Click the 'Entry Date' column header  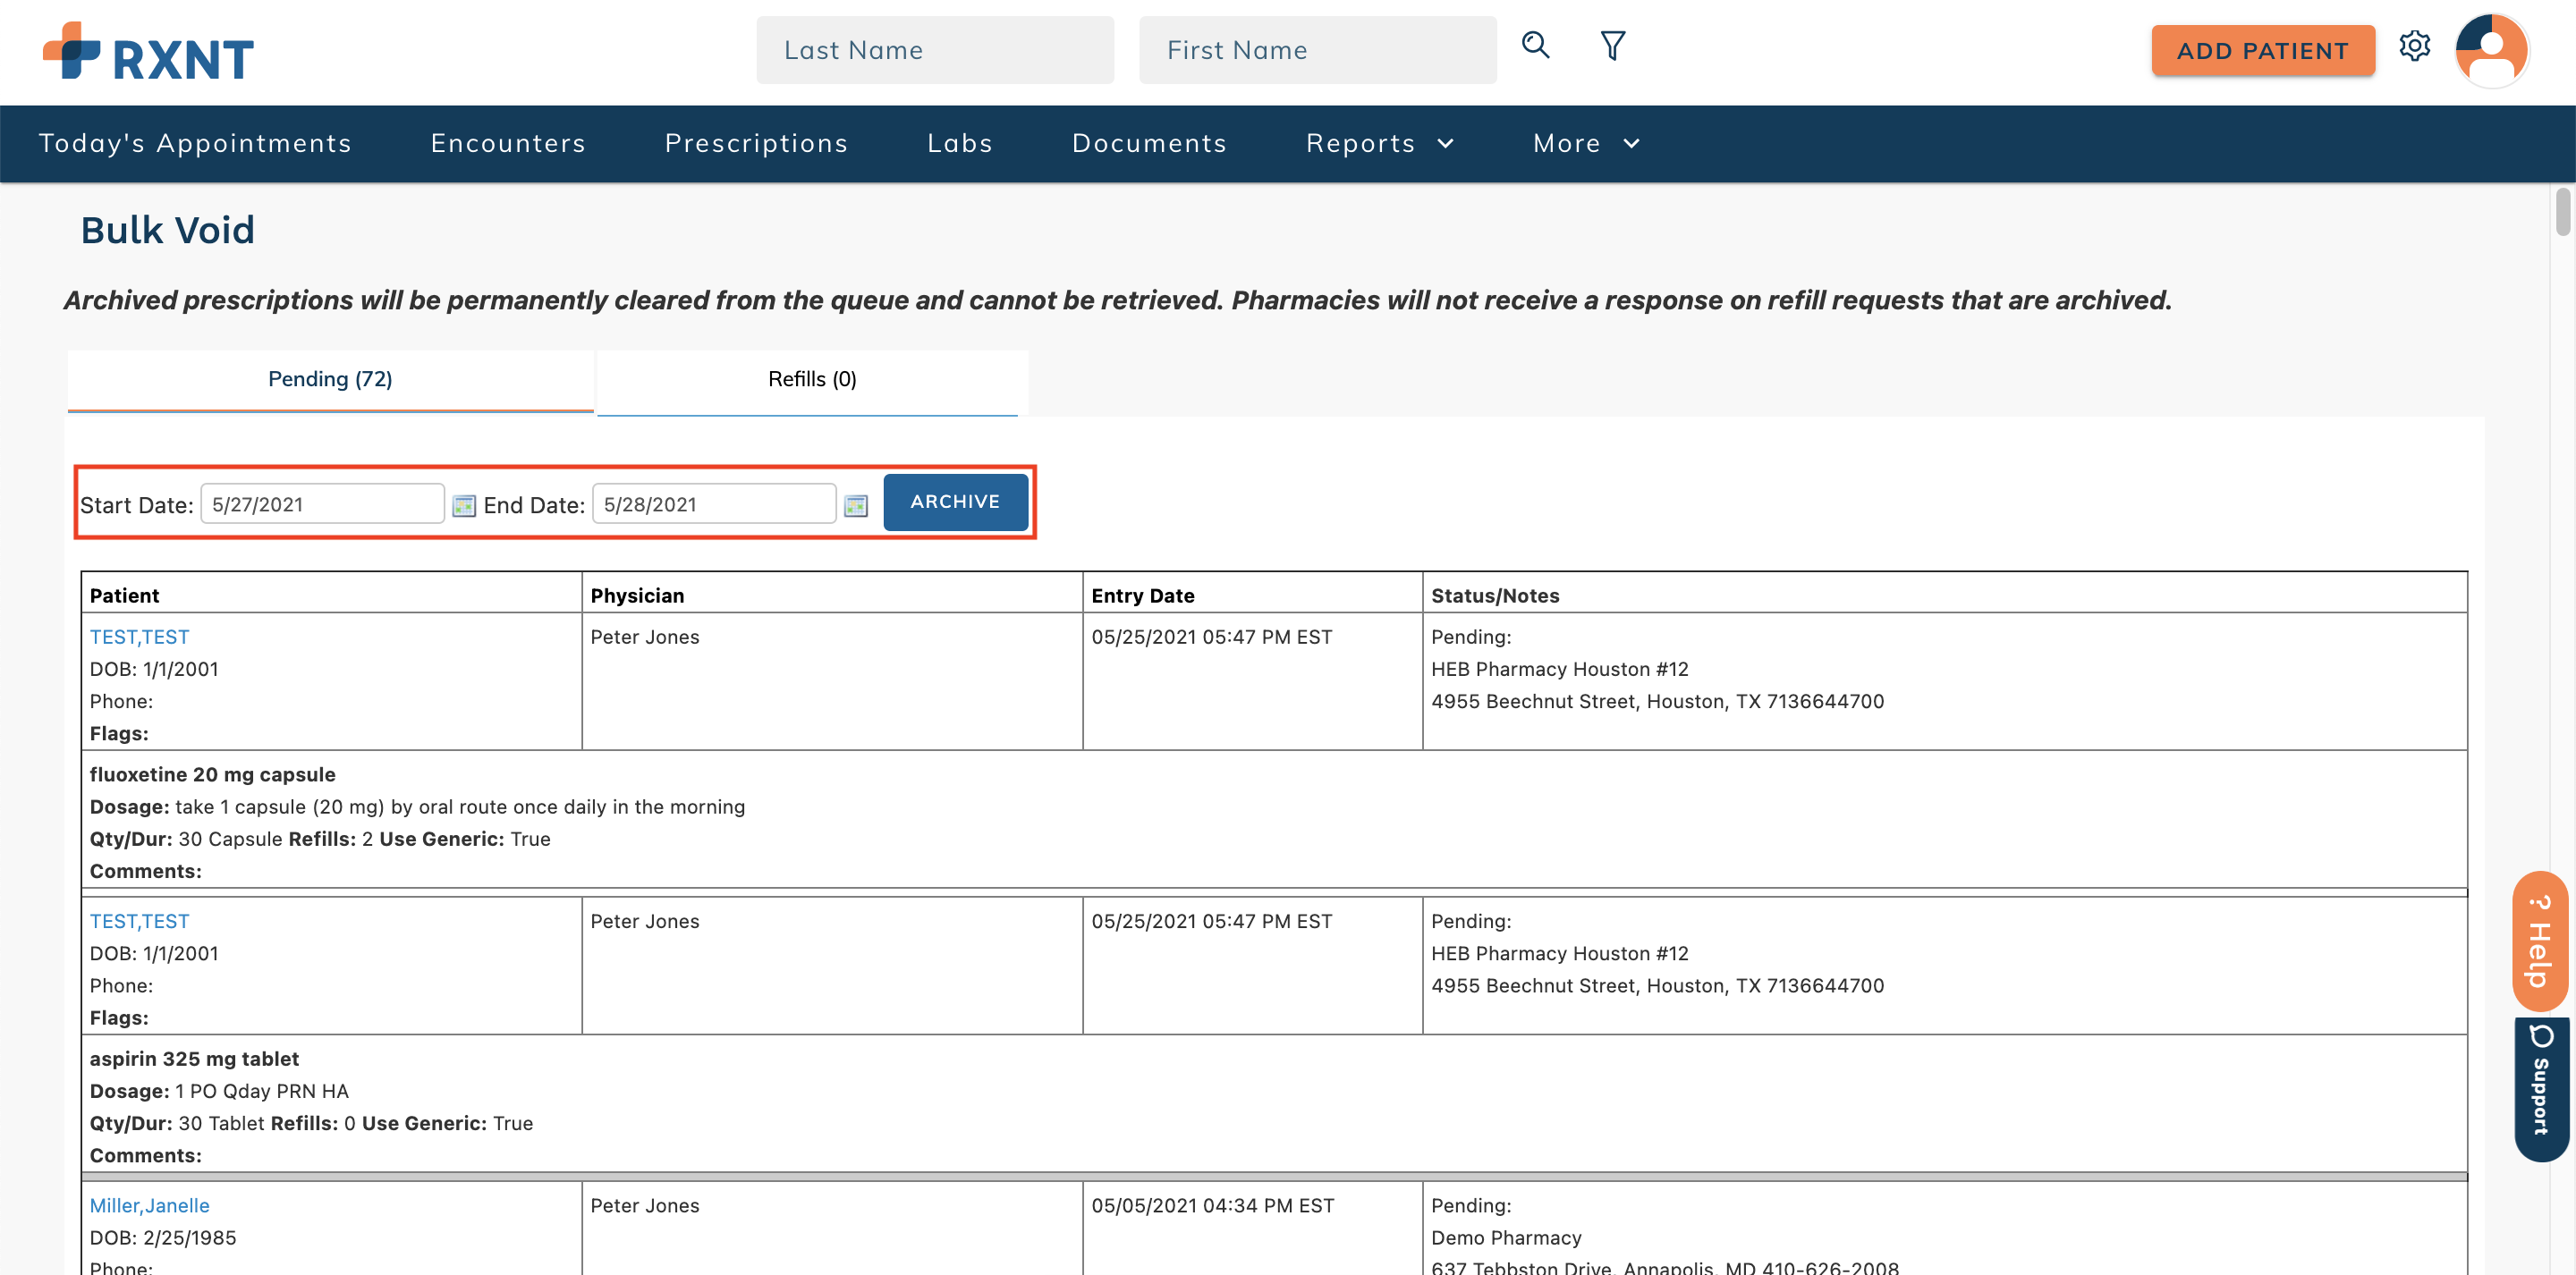point(1143,595)
